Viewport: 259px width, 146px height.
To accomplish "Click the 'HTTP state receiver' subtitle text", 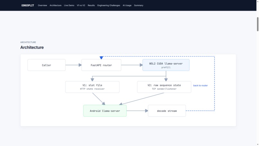I will (x=92, y=89).
